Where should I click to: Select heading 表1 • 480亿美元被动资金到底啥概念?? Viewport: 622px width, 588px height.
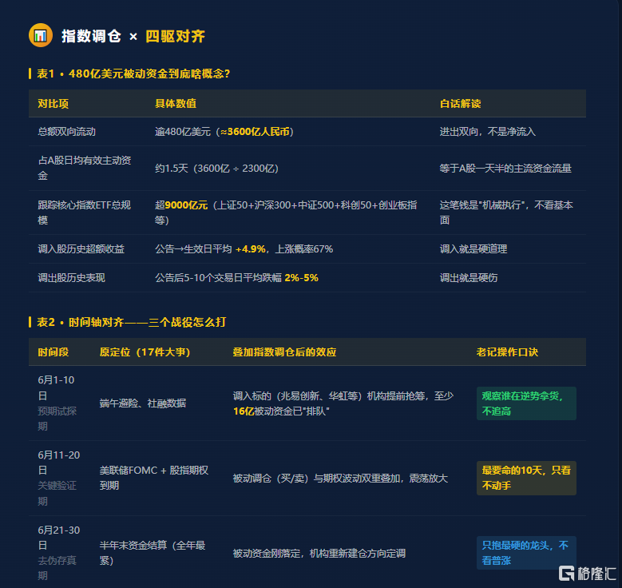(133, 73)
